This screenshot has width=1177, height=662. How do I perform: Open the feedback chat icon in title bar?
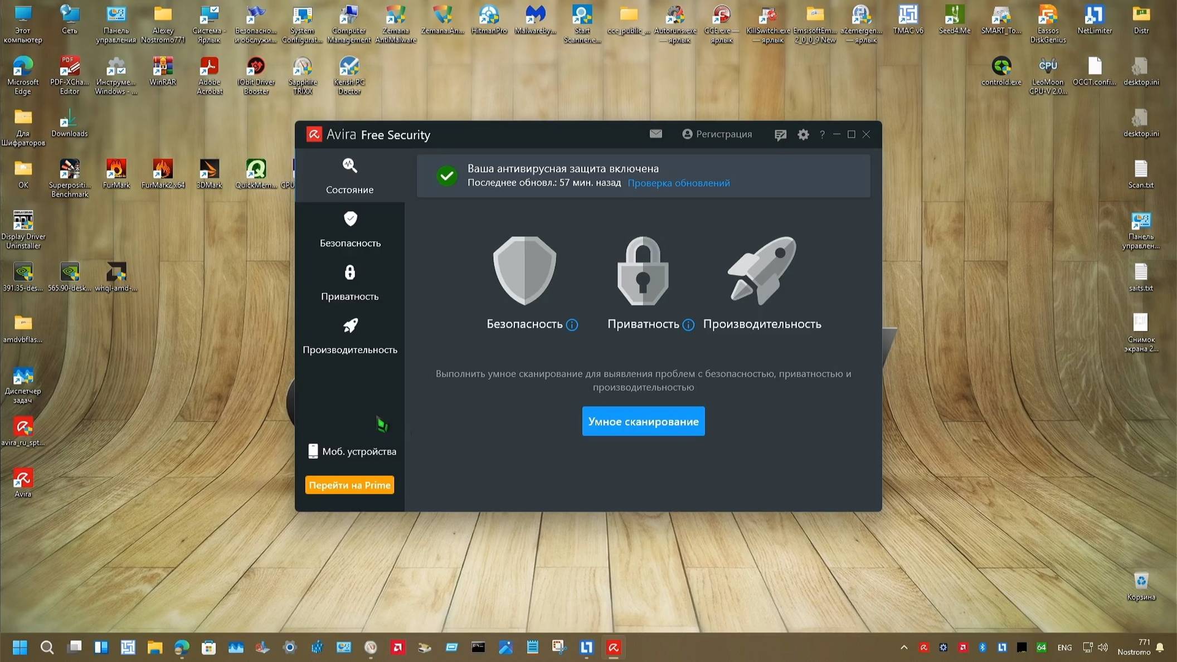[x=780, y=134]
